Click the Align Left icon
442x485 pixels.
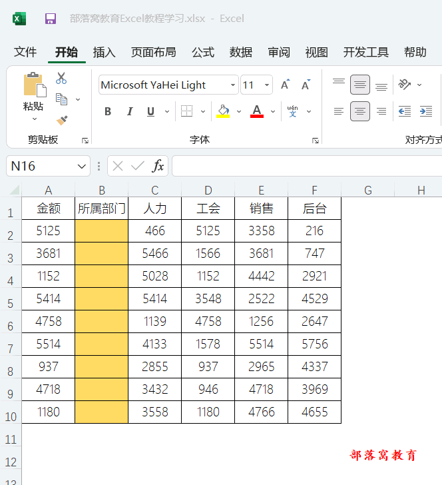tap(339, 111)
